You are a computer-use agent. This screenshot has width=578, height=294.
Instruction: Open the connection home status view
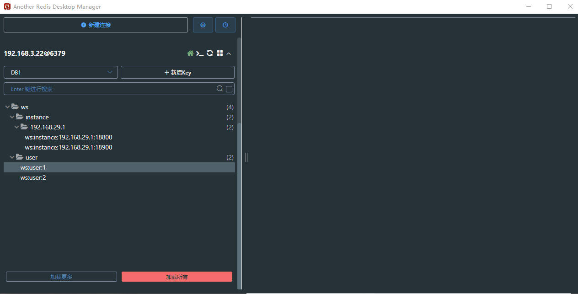click(190, 53)
